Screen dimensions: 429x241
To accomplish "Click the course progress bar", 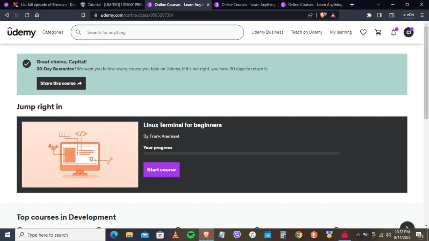I will [x=242, y=154].
